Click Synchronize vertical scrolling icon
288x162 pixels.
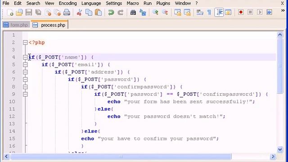pos(178,13)
